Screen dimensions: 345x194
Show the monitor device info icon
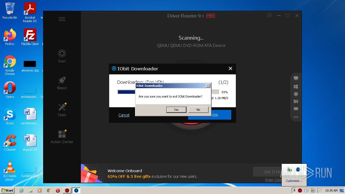[296, 78]
